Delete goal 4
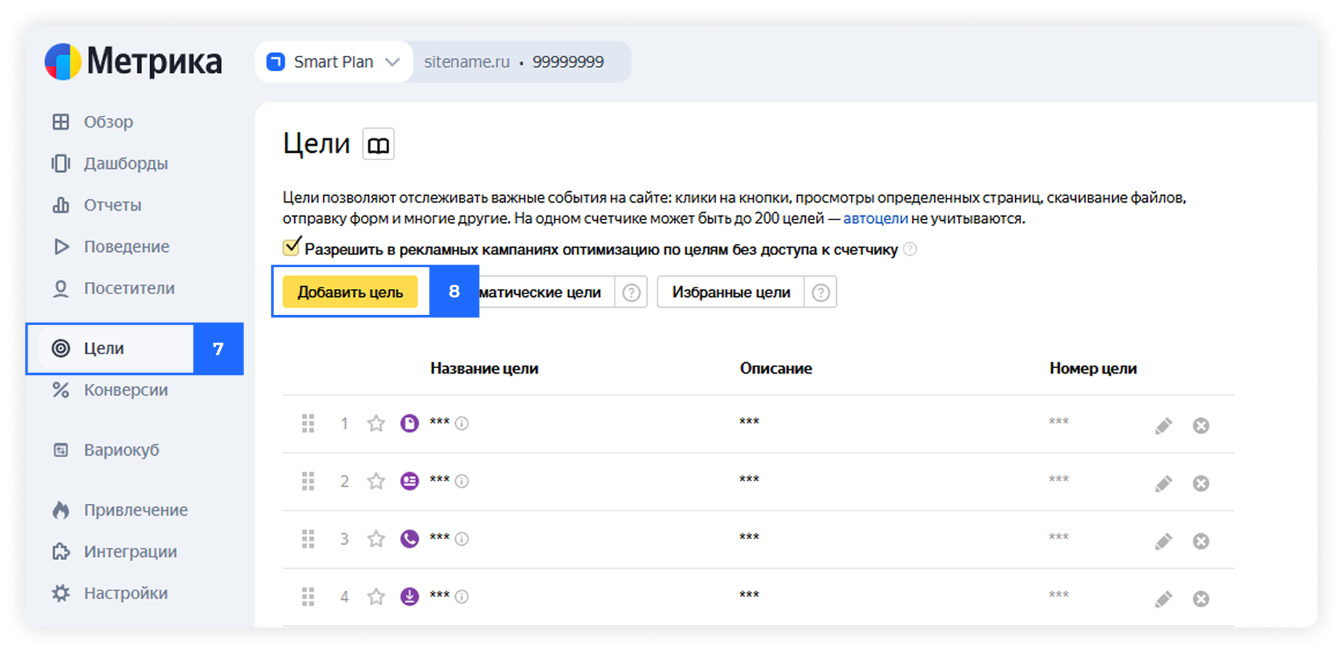The width and height of the screenshot is (1343, 653). 1201,599
